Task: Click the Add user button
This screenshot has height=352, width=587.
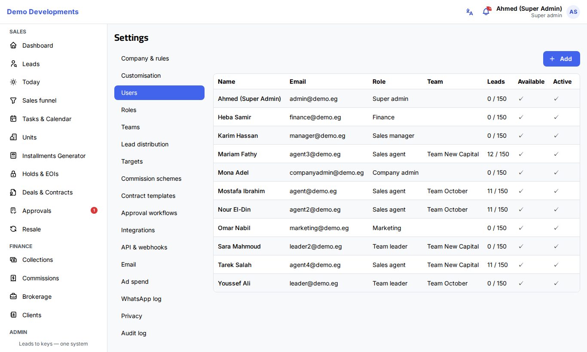Action: click(561, 59)
